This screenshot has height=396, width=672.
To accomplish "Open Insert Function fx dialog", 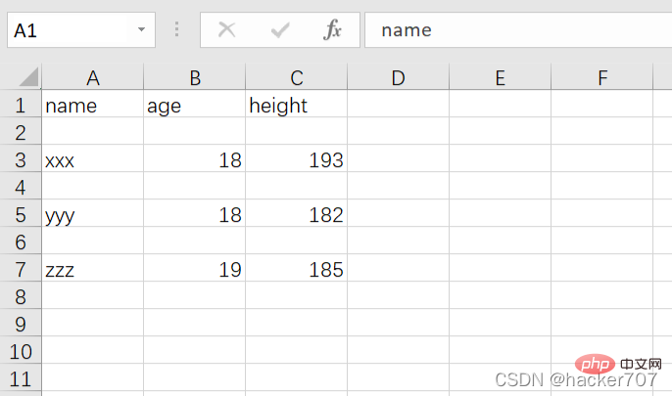I will coord(333,30).
